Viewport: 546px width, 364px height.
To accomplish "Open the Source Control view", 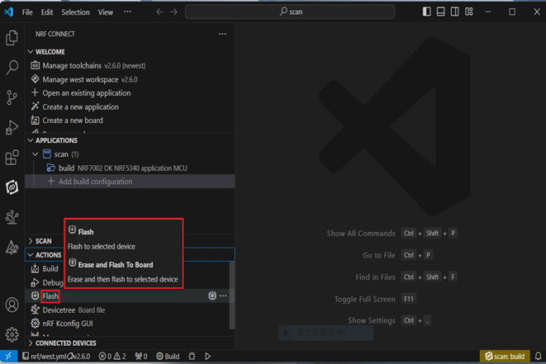I will pyautogui.click(x=12, y=97).
